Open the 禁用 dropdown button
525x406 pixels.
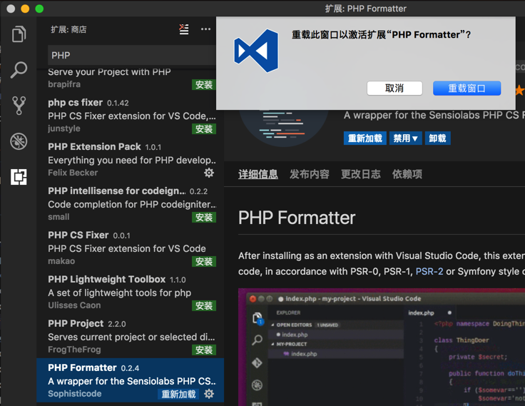point(405,138)
